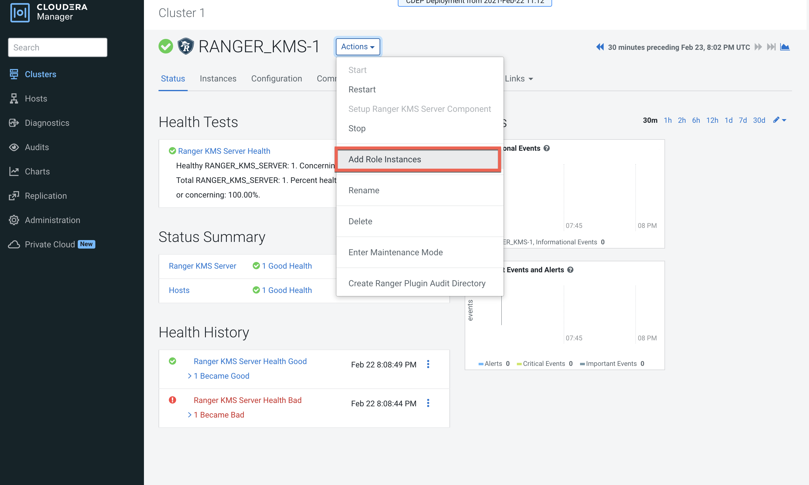Set chart time range to 1h
Screen dimensions: 809x485
[x=667, y=120]
